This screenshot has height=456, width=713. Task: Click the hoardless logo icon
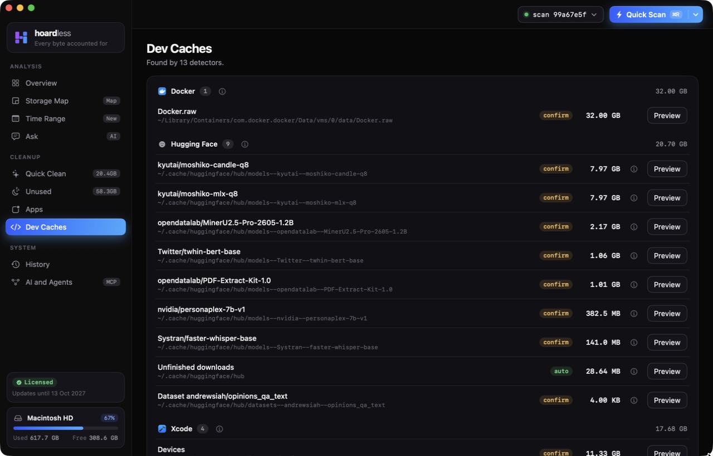point(21,37)
